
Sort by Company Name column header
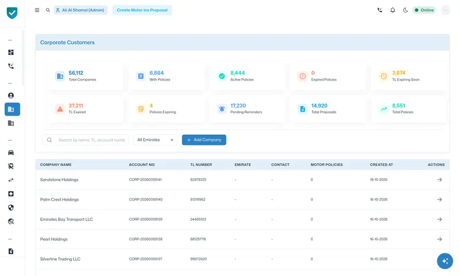click(56, 165)
